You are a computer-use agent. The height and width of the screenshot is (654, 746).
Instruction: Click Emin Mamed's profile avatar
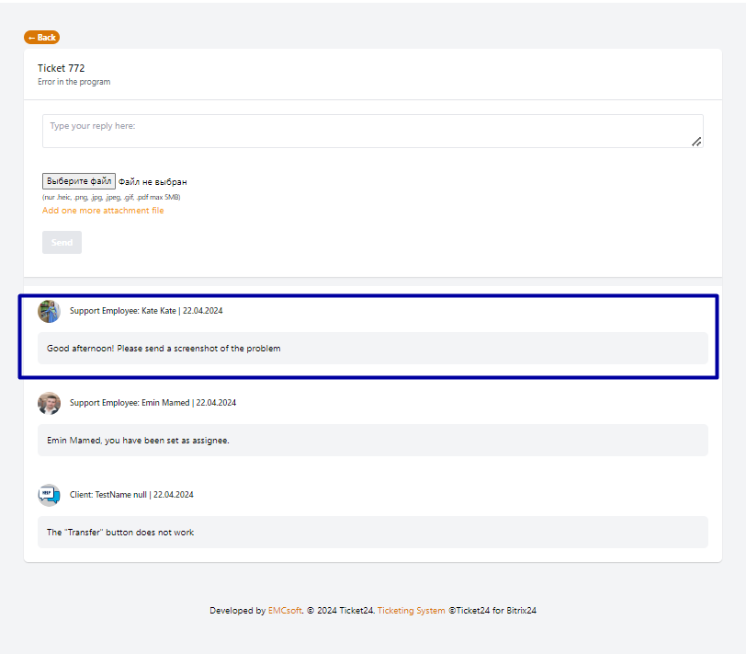(x=49, y=403)
